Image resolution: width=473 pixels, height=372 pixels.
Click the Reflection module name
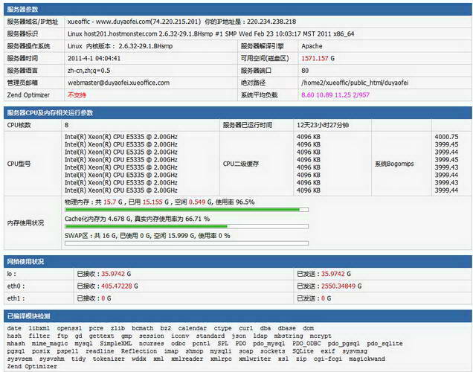coord(139,351)
